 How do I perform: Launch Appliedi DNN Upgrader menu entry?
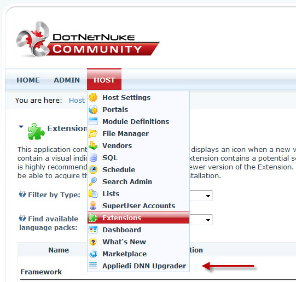pos(138,266)
